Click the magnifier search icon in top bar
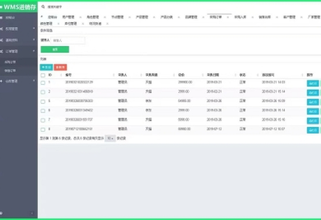This screenshot has width=321, height=220. 43,7
